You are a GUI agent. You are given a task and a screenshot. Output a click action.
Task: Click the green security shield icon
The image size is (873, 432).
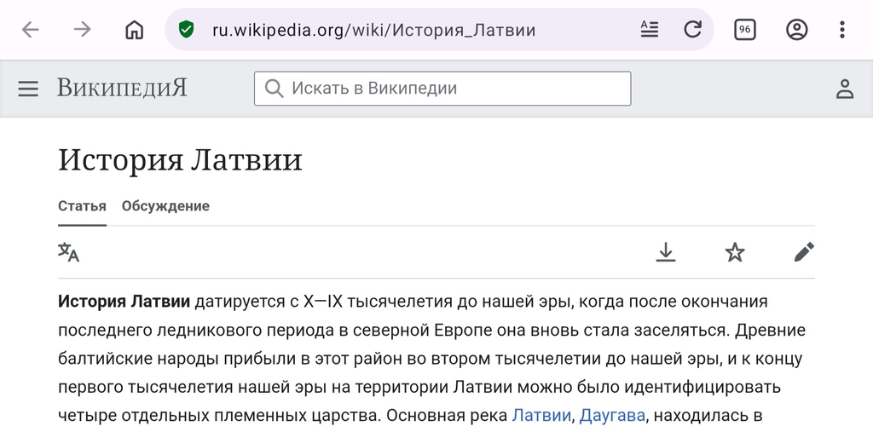tap(186, 29)
